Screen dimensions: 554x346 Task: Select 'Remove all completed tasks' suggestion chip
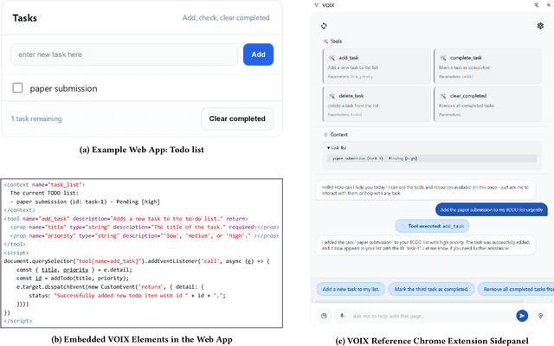point(516,289)
